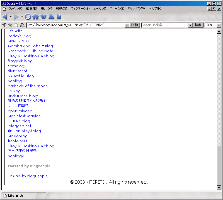Image resolution: width=223 pixels, height=200 pixels.
Task: Open the 表示(V) menu
Action: [x=46, y=9]
